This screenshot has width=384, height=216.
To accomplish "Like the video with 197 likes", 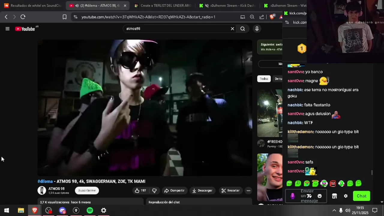I will click(x=140, y=190).
